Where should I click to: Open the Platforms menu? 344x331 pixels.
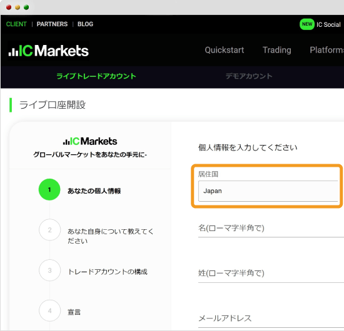[x=327, y=50]
